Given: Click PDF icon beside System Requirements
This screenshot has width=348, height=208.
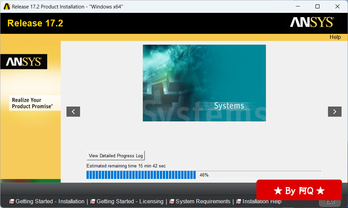Looking at the screenshot, I should point(172,202).
